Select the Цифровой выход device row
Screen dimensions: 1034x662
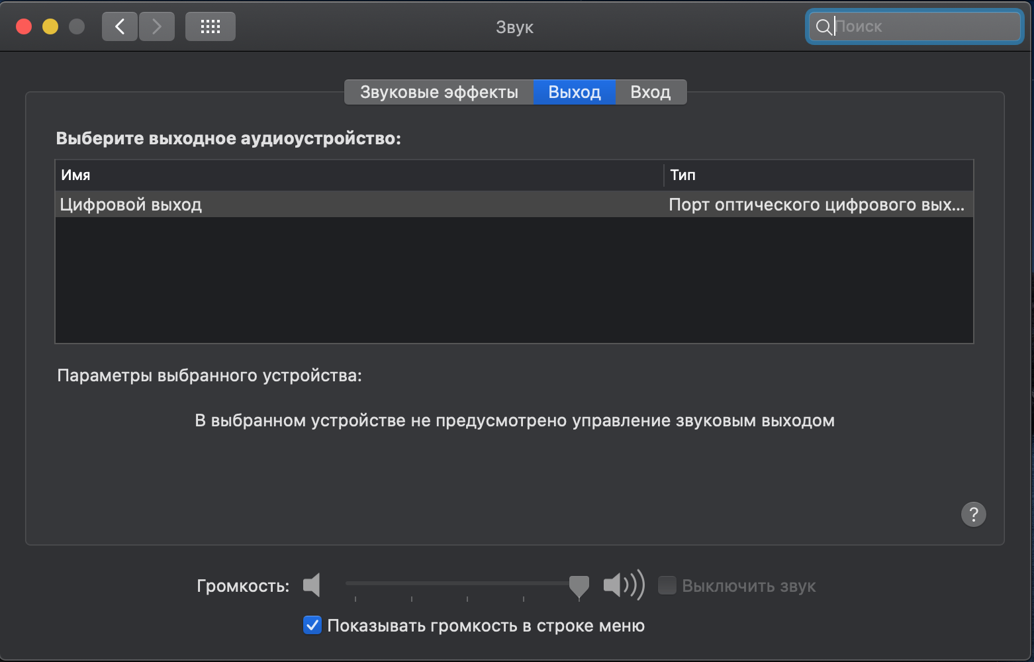[x=357, y=205]
